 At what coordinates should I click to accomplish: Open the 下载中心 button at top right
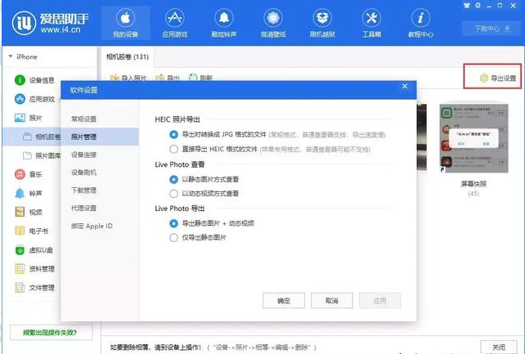point(488,29)
